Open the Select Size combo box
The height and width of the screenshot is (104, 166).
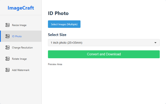tap(104, 43)
